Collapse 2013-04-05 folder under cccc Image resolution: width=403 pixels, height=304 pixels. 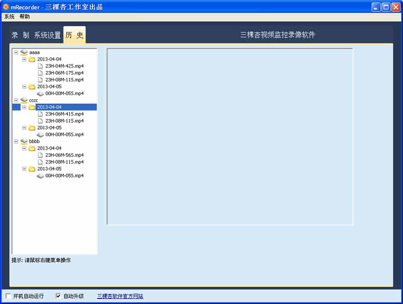point(24,127)
